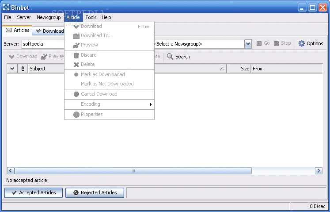Click the attachment paperclip column header
Image resolution: width=330 pixels, height=212 pixels.
23,69
